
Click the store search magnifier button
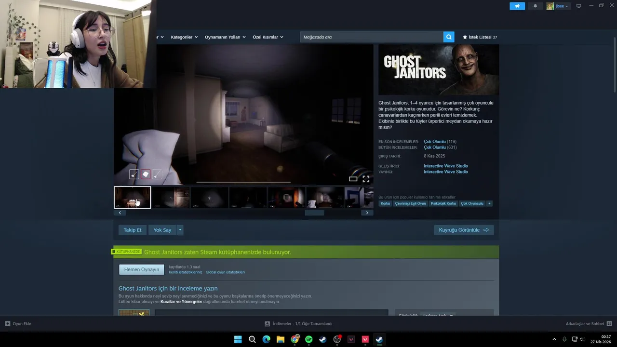click(449, 37)
